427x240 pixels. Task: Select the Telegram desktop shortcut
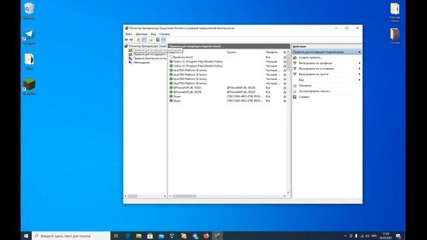(29, 36)
